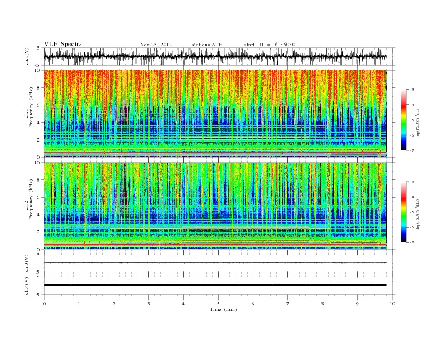Click the '4' tick on ch.1 frequency axis
The height and width of the screenshot is (341, 442).
(39, 123)
